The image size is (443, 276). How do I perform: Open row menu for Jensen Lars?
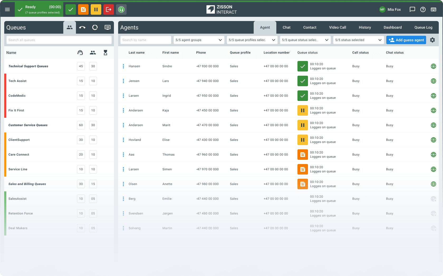123,81
